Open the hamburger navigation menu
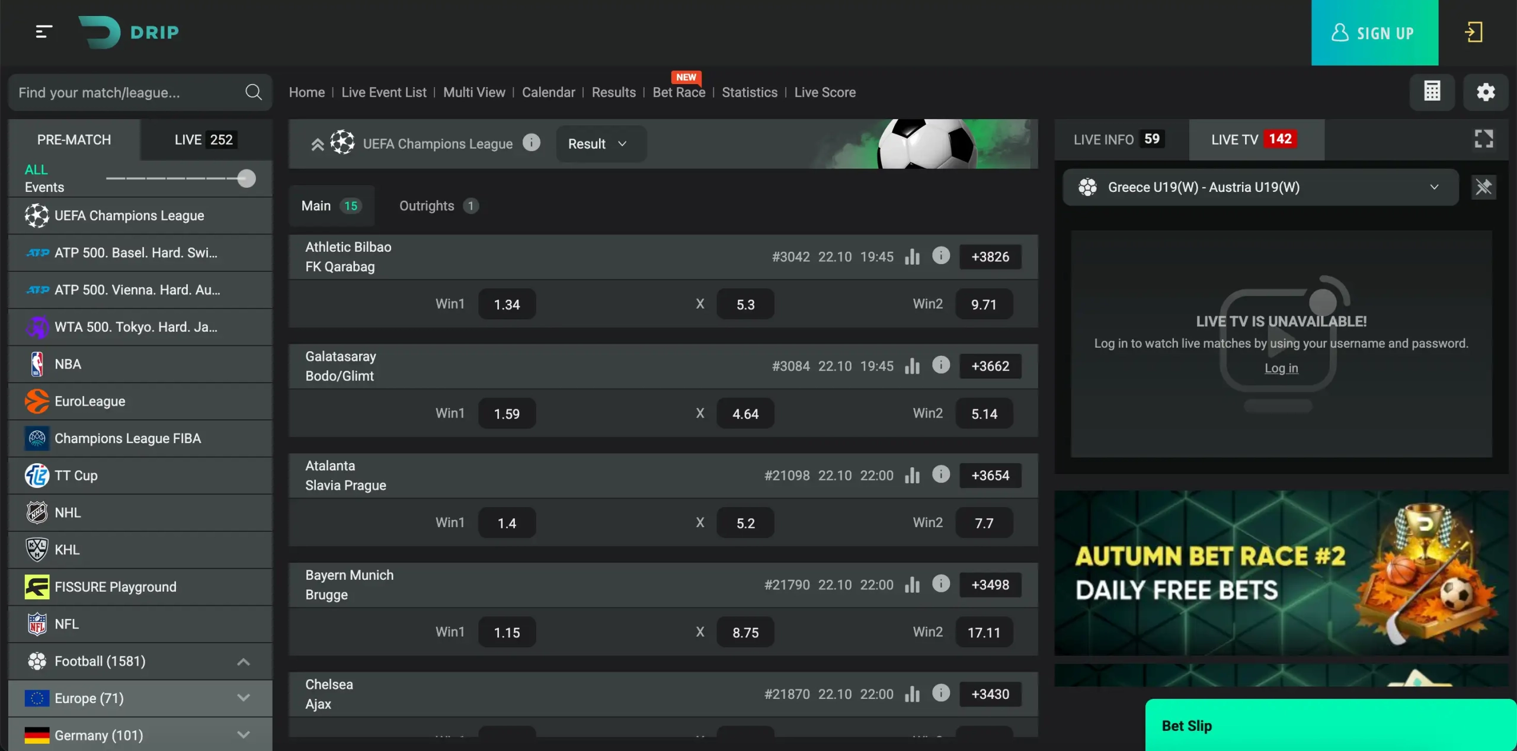Image resolution: width=1517 pixels, height=751 pixels. point(43,33)
